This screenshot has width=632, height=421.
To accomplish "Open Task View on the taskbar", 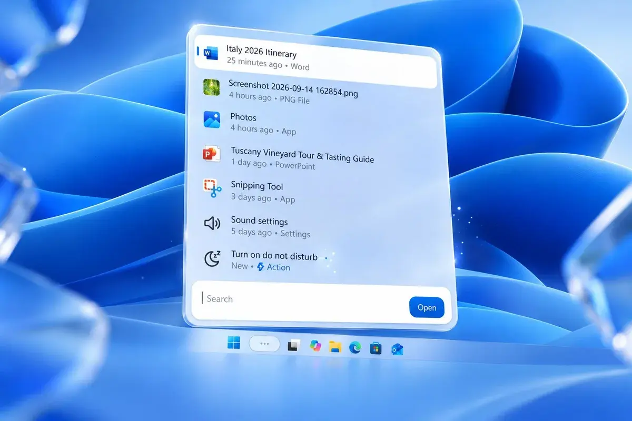I will [x=294, y=346].
